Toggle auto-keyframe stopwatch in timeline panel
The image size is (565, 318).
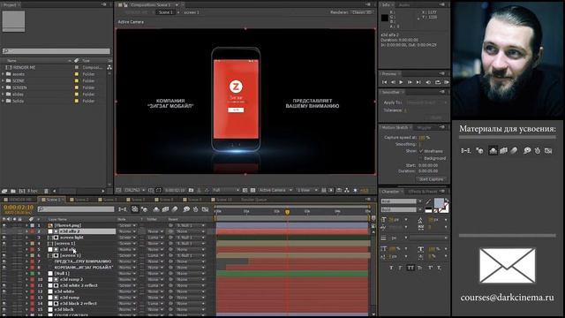point(196,209)
